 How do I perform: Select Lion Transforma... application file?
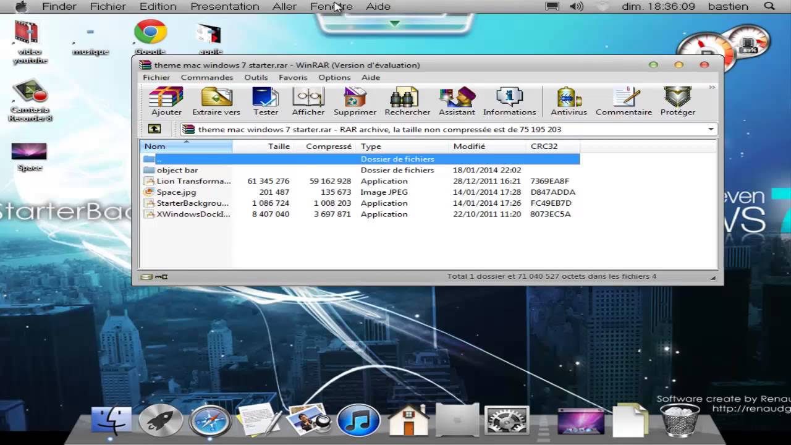click(360, 181)
